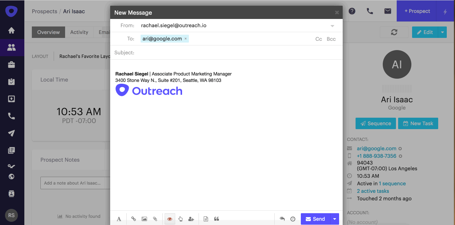The height and width of the screenshot is (225, 455).
Task: Attach a file with the paperclip icon
Action: (155, 219)
